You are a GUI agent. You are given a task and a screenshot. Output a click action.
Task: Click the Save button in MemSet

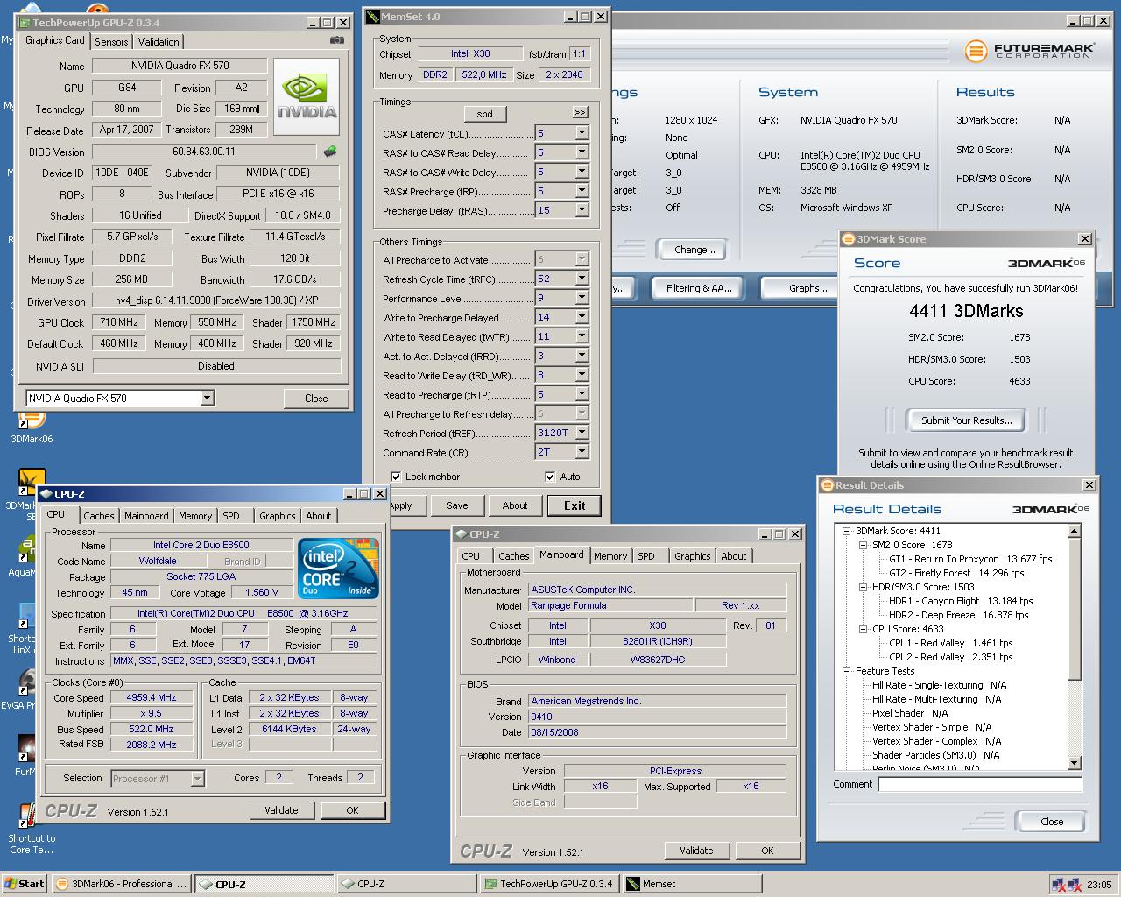pyautogui.click(x=457, y=505)
